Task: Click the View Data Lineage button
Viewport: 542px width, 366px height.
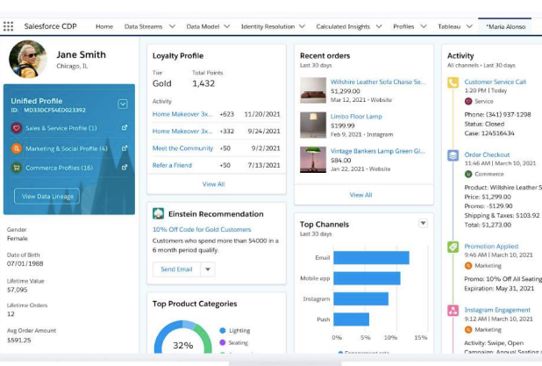Action: [47, 196]
